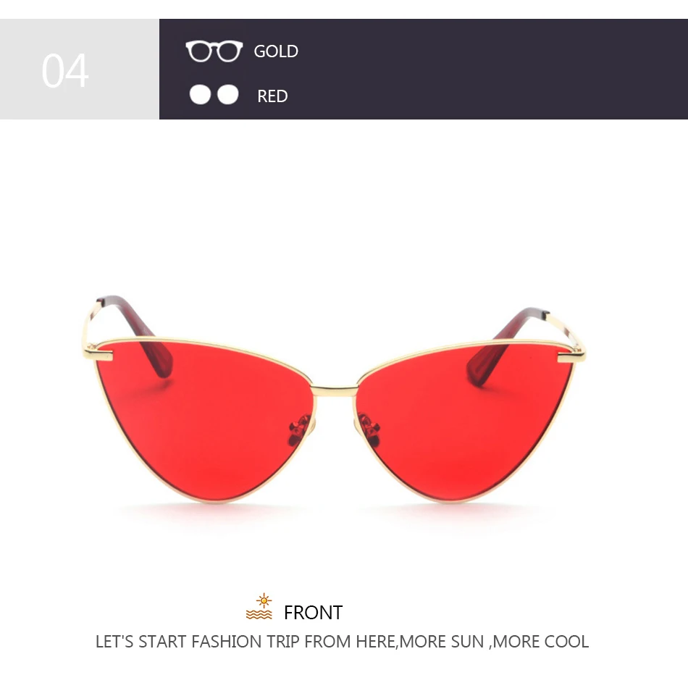Image resolution: width=688 pixels, height=675 pixels.
Task: Click the right white lens circle
Action: pyautogui.click(x=227, y=94)
